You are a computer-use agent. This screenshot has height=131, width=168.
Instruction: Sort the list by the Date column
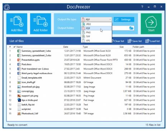66,47
